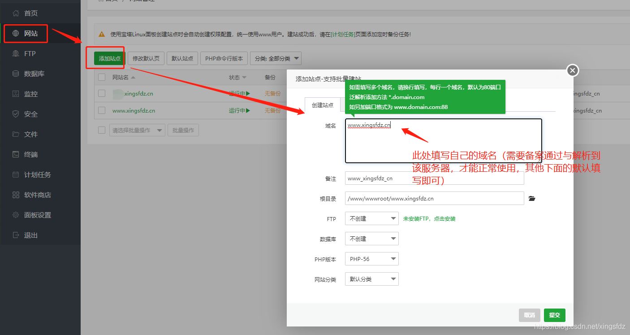Close the 添加站点 dialog with X
Viewport: 630px width, 335px height.
(573, 70)
